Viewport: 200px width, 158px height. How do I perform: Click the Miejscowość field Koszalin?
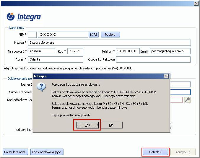(42, 51)
